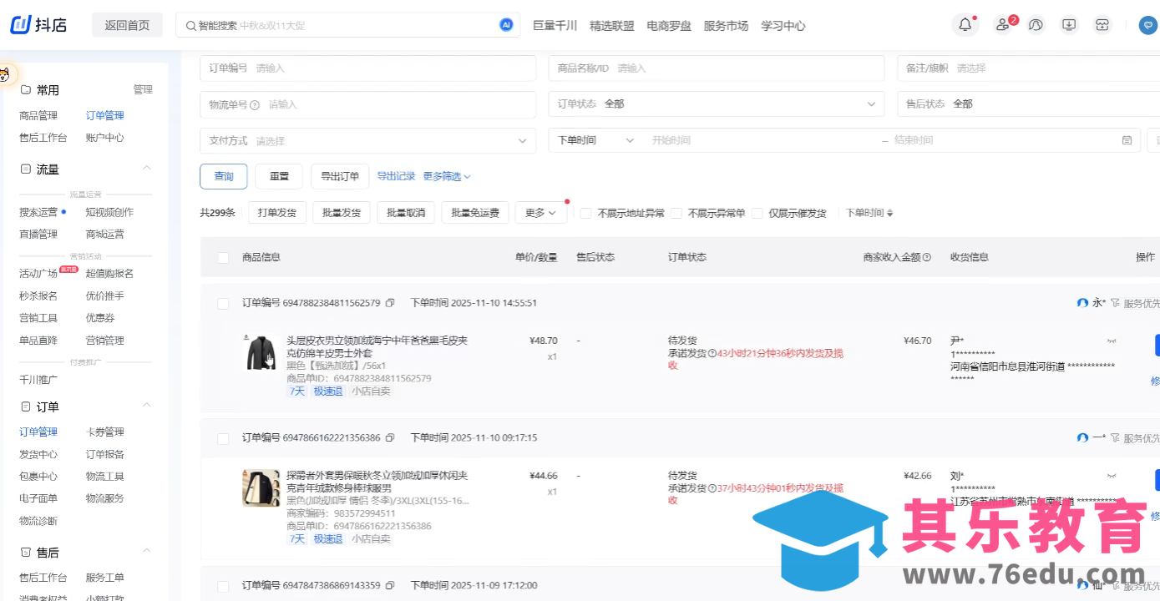Click the 查询 search button
This screenshot has width=1160, height=601.
point(223,176)
